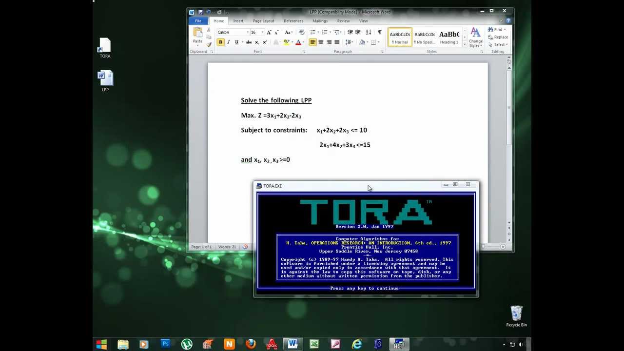Screen dimensions: 624x351
Task: Apply the No Spacing style
Action: coord(425,37)
